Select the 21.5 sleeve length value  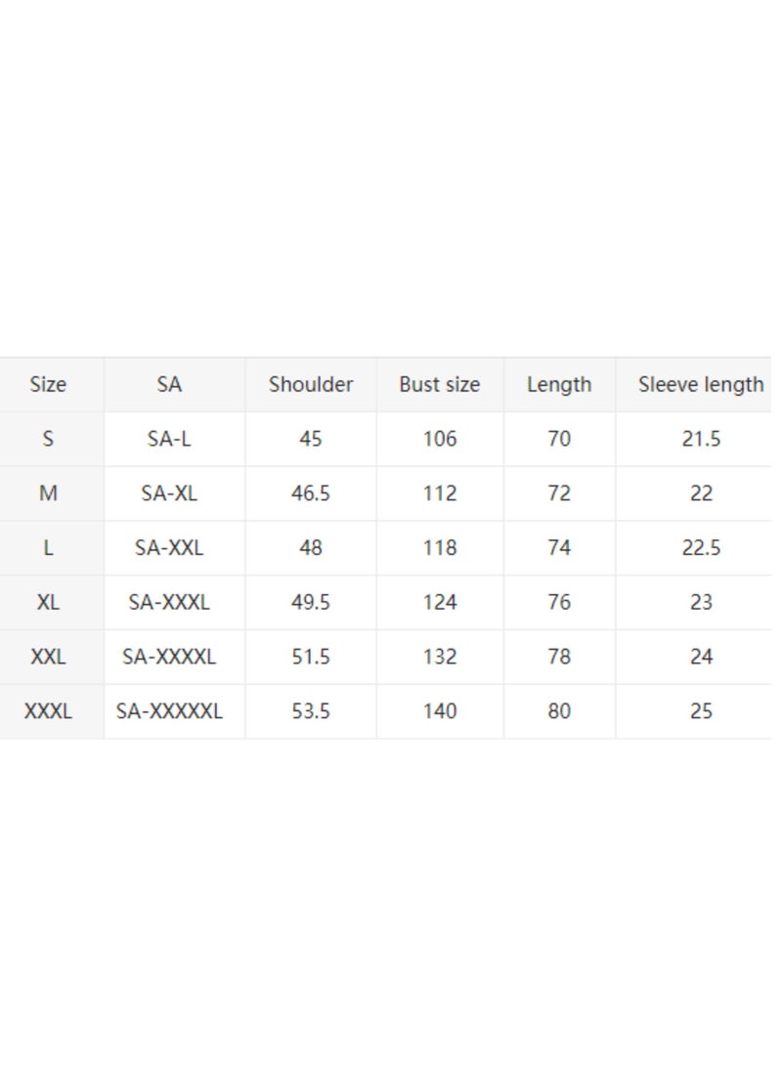pyautogui.click(x=701, y=440)
